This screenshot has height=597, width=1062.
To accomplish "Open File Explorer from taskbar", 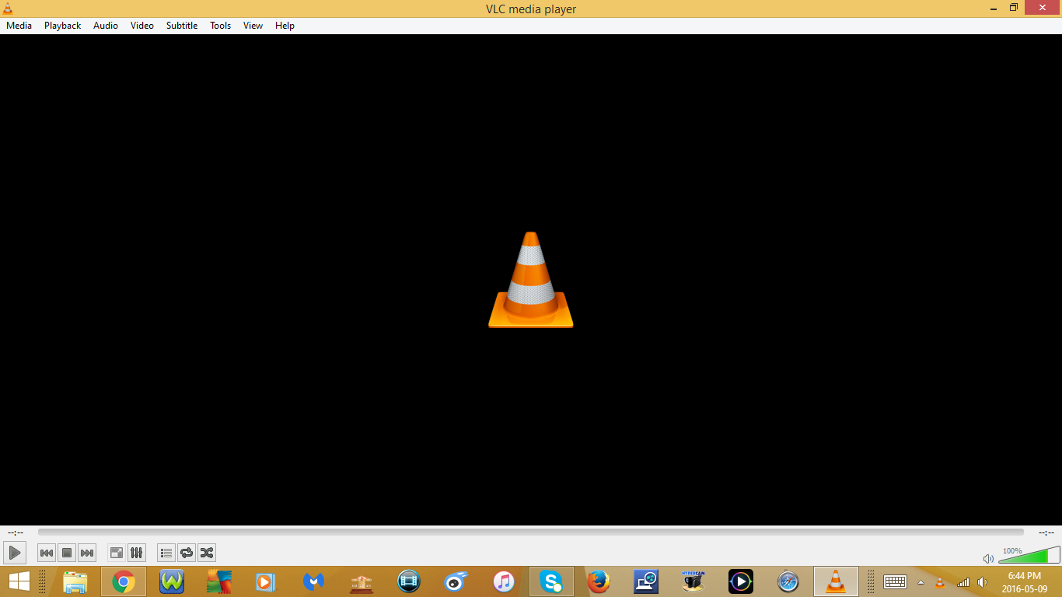I will click(x=75, y=581).
